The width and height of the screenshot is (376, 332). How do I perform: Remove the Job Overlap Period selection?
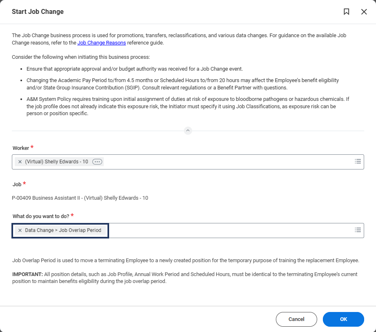[20, 230]
